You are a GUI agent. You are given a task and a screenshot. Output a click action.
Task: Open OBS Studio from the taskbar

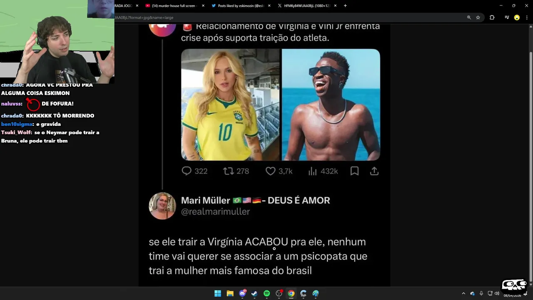point(279,293)
